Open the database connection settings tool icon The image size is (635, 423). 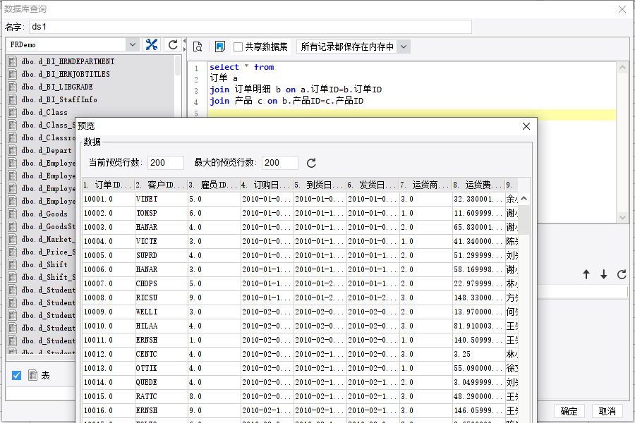pos(152,44)
